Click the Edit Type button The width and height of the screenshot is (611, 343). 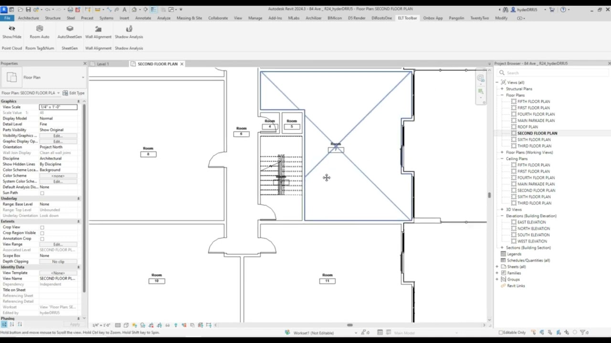pyautogui.click(x=74, y=93)
